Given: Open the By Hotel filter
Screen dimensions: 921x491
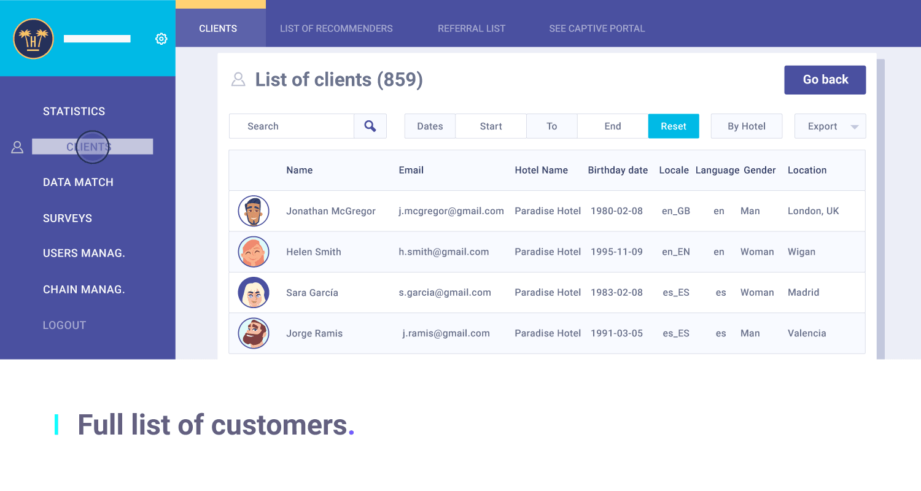Looking at the screenshot, I should coord(747,126).
